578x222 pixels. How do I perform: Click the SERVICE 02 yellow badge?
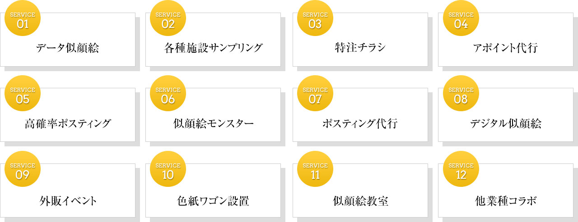point(168,18)
